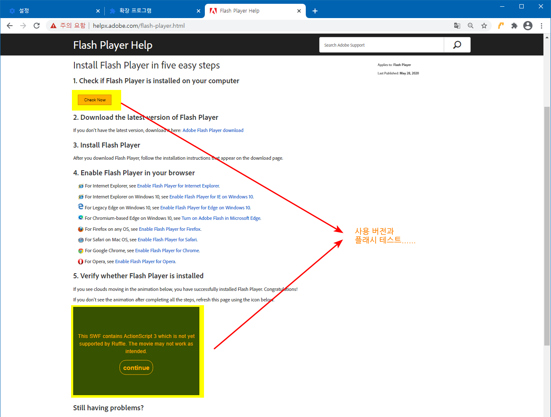Open Enable Flash Player for Internet Explorer link
551x417 pixels.
tap(178, 186)
